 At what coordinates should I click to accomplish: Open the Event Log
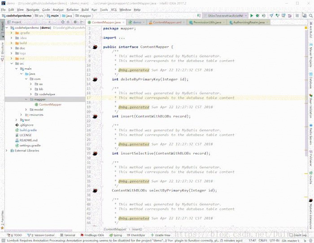tap(298, 235)
